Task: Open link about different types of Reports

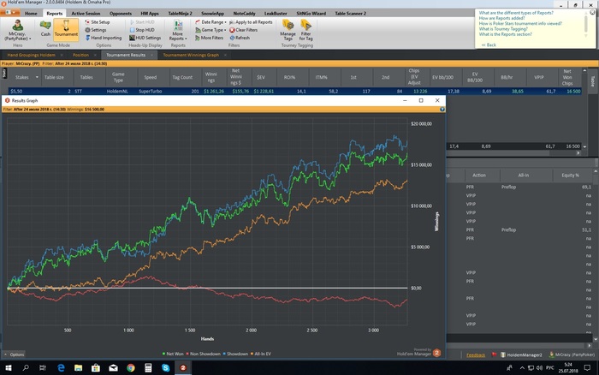Action: coord(516,13)
